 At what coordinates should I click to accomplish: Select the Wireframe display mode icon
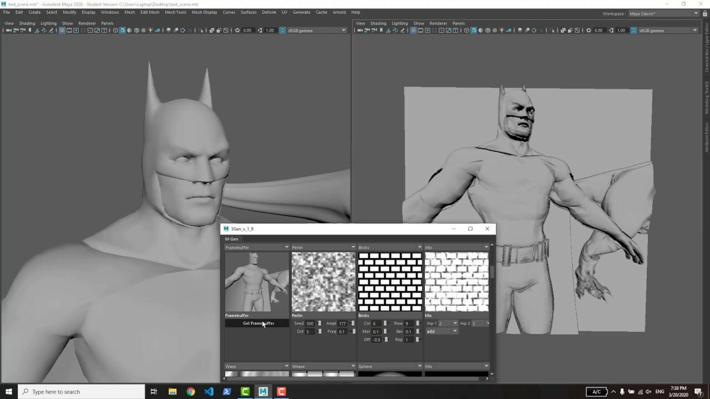[x=115, y=30]
